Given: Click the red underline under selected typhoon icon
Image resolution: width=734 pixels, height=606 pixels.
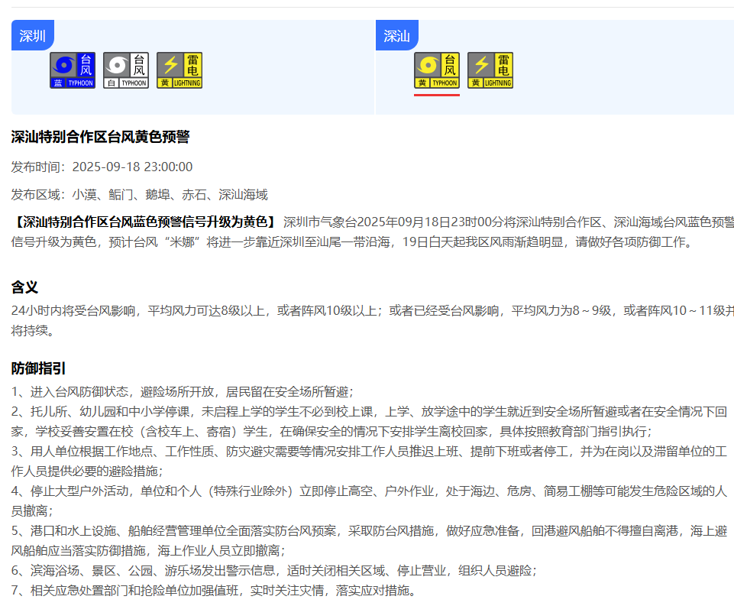Looking at the screenshot, I should (x=437, y=95).
